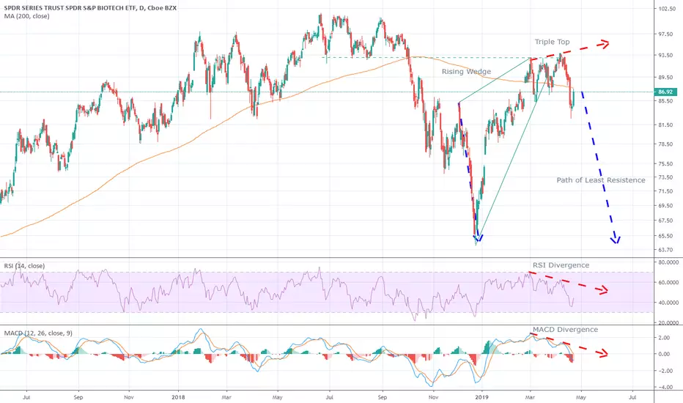Select the 'MACD Divergence' annotation text
This screenshot has width=683, height=403.
tap(565, 330)
